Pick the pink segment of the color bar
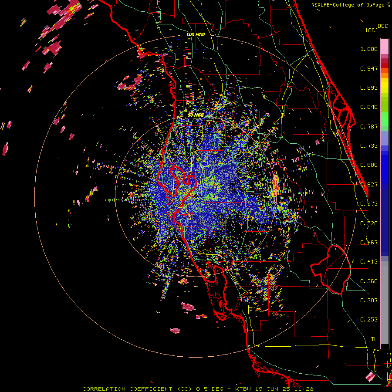The image size is (392, 392). pos(385,47)
